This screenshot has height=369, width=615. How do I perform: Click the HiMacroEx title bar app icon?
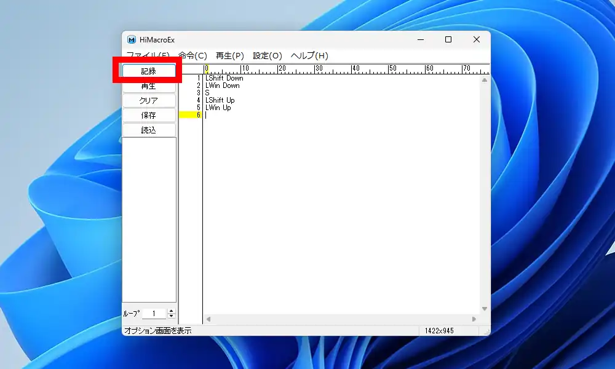[x=132, y=39]
